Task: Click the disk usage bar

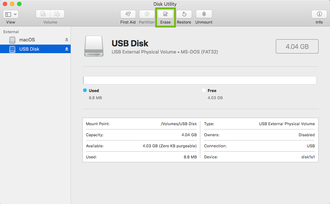Action: [199, 80]
